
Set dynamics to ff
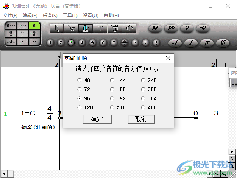(207, 43)
